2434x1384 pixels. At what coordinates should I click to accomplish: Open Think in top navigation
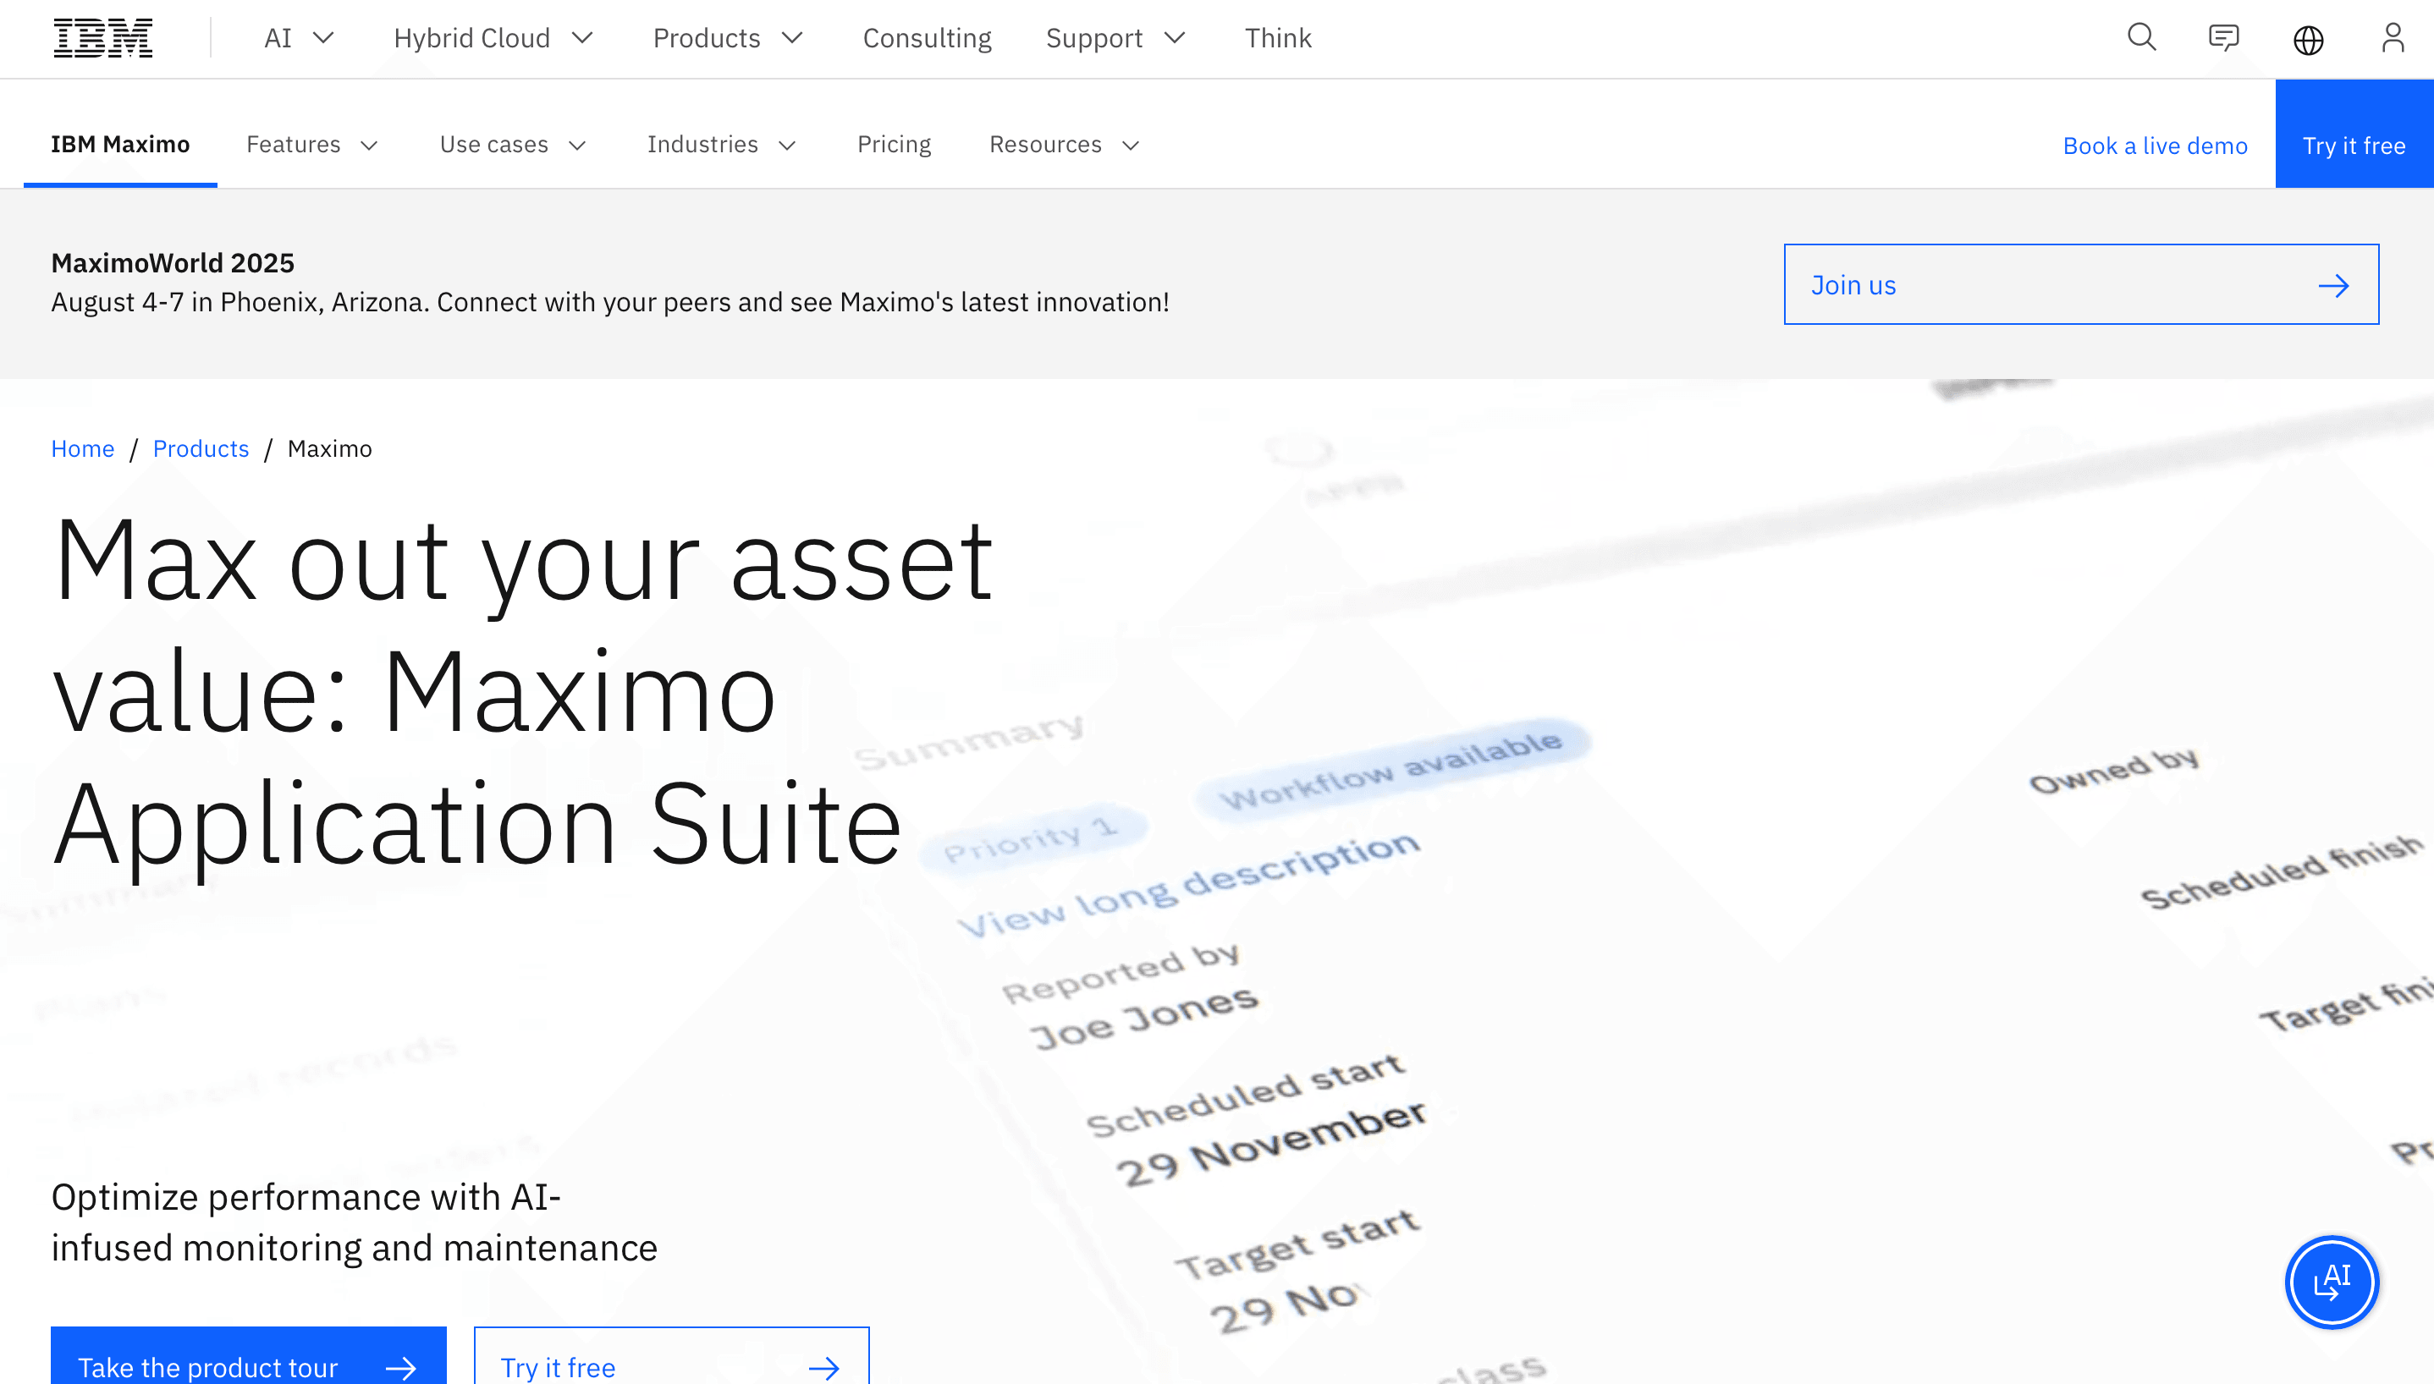coord(1278,38)
